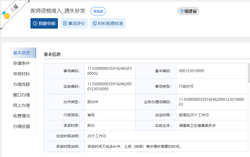Open 事项评价 evaluation
This screenshot has width=250, height=157.
(74, 24)
